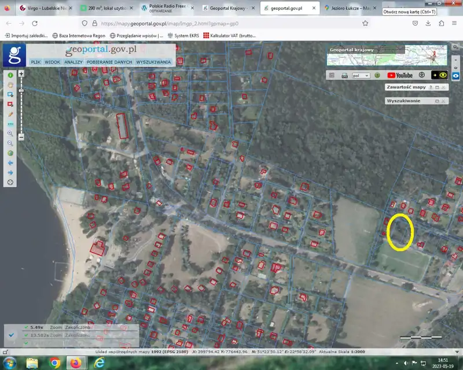Viewport: 463px width, 370px height.
Task: Open the language dropdown set to pol
Action: click(x=361, y=75)
